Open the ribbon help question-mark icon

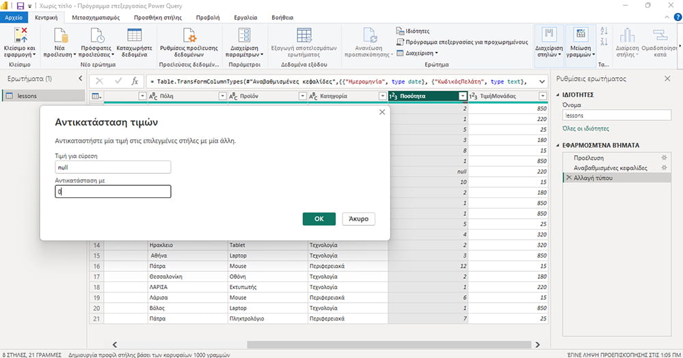[678, 17]
